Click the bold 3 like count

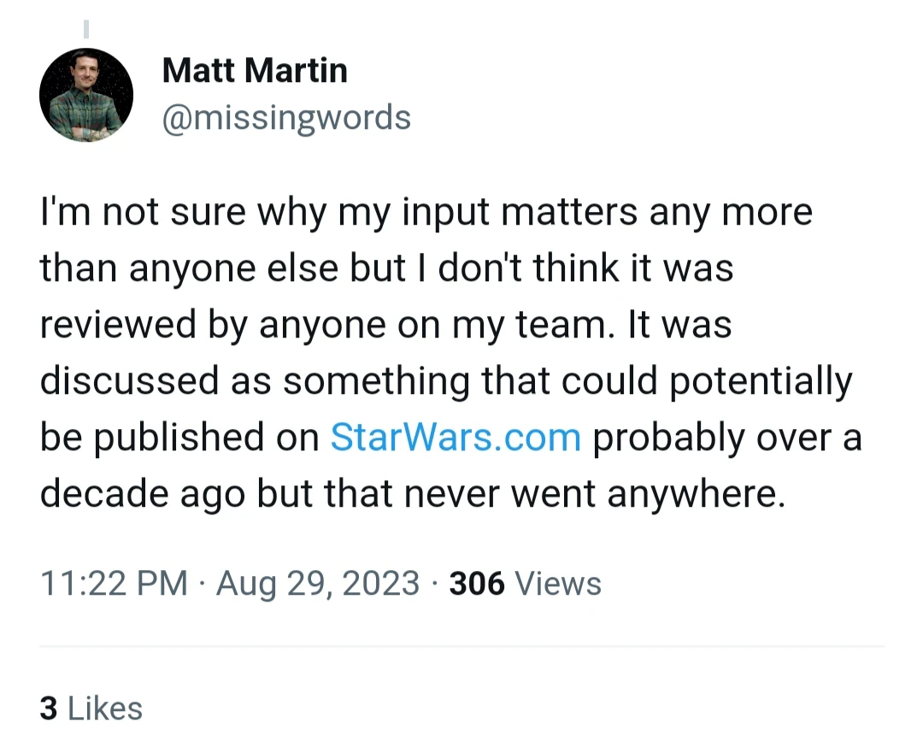[49, 709]
